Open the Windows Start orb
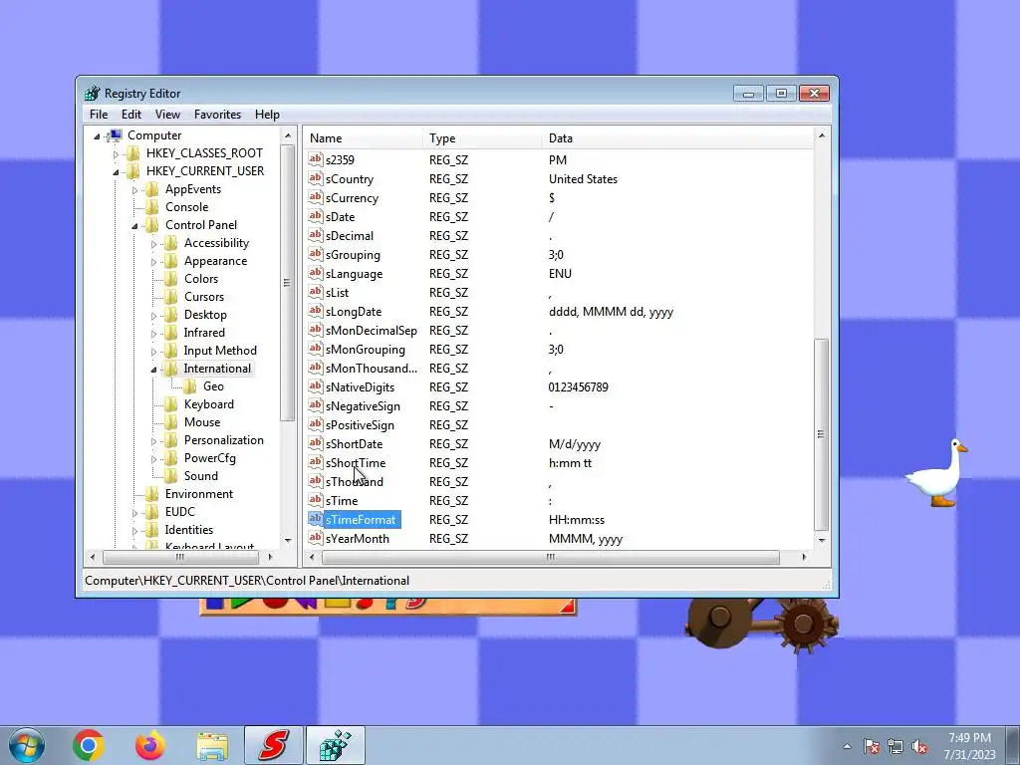 pyautogui.click(x=27, y=745)
